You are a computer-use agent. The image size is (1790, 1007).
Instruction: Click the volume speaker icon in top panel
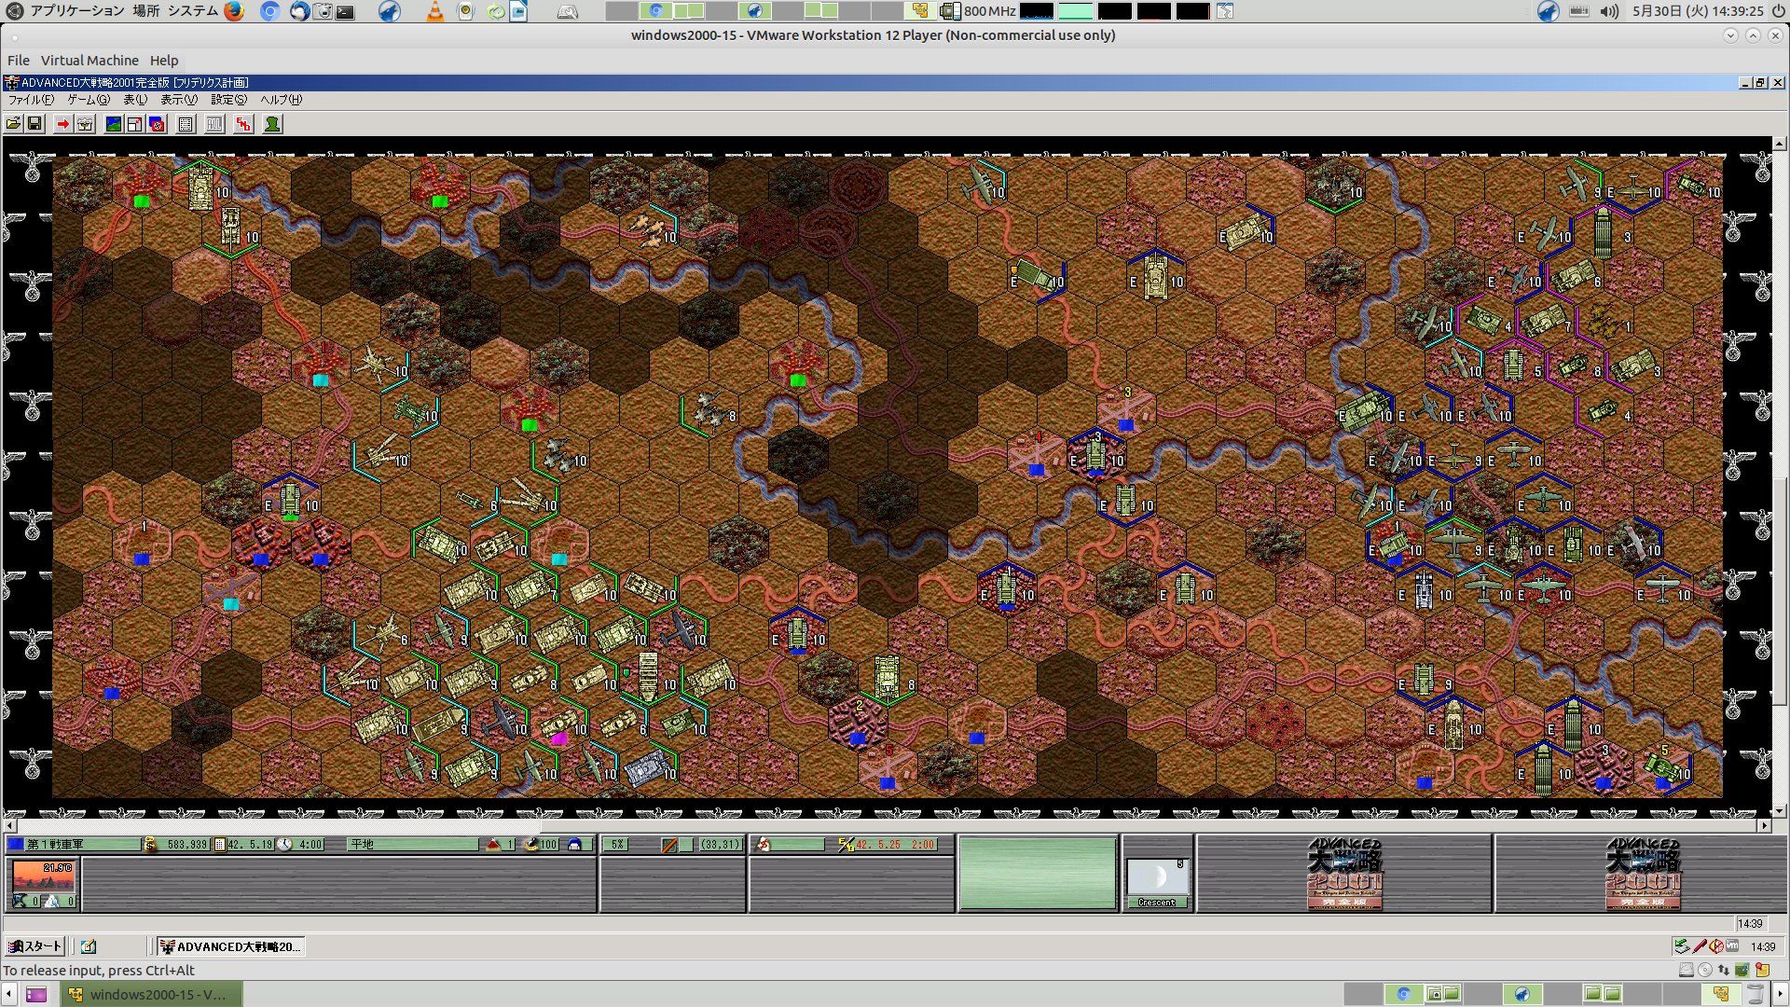pyautogui.click(x=1609, y=11)
